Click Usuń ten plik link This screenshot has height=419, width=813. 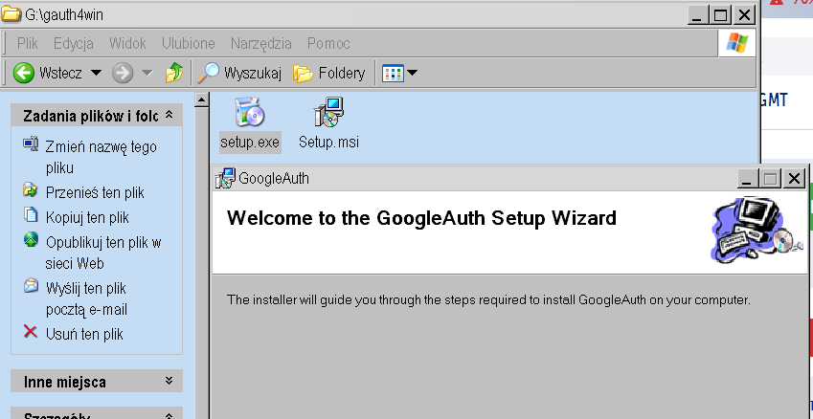[x=84, y=334]
